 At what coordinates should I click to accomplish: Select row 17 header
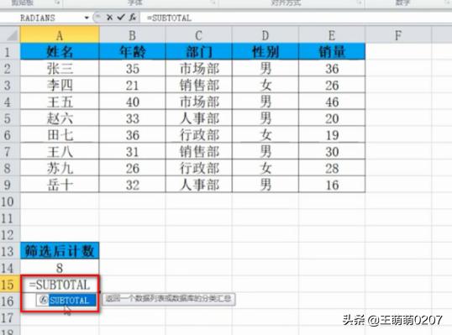10,317
